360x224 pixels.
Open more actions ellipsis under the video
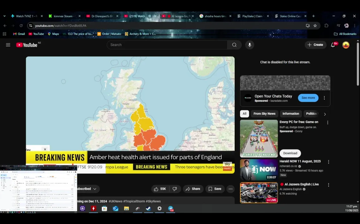click(231, 189)
